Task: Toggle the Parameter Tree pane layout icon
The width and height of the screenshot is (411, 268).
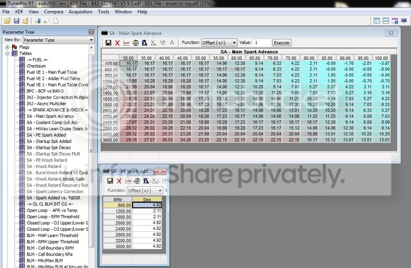Action: [x=376, y=21]
